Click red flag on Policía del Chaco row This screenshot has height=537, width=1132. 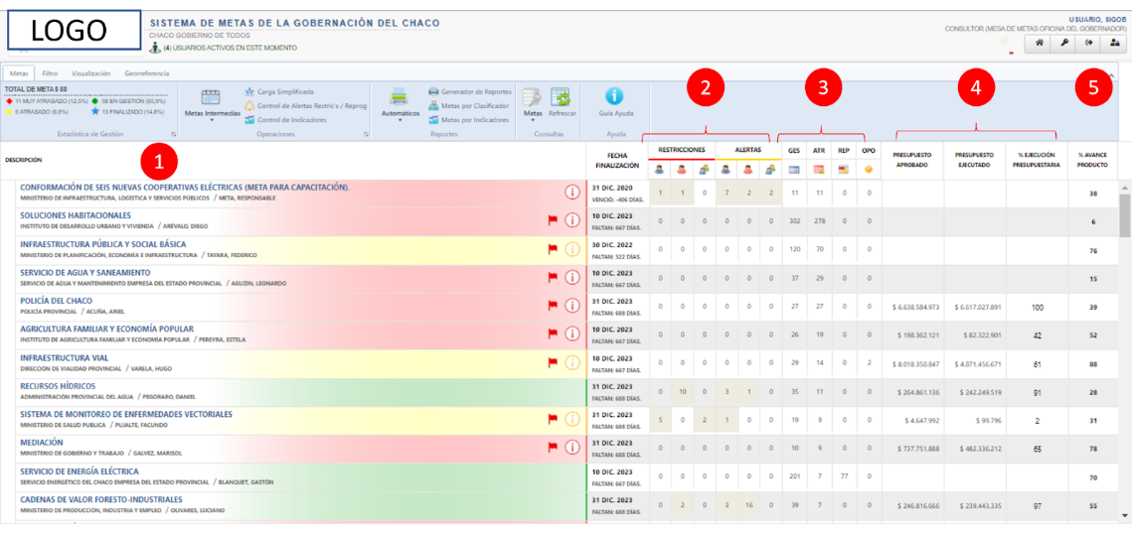click(554, 305)
